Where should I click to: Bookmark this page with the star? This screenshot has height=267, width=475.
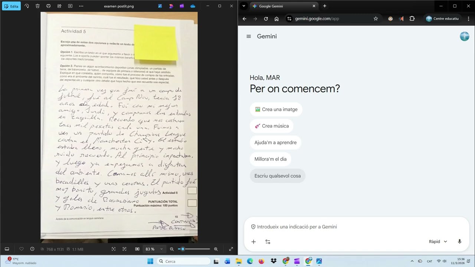pyautogui.click(x=376, y=19)
